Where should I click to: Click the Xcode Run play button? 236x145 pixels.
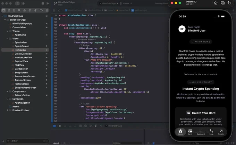click(48, 3)
